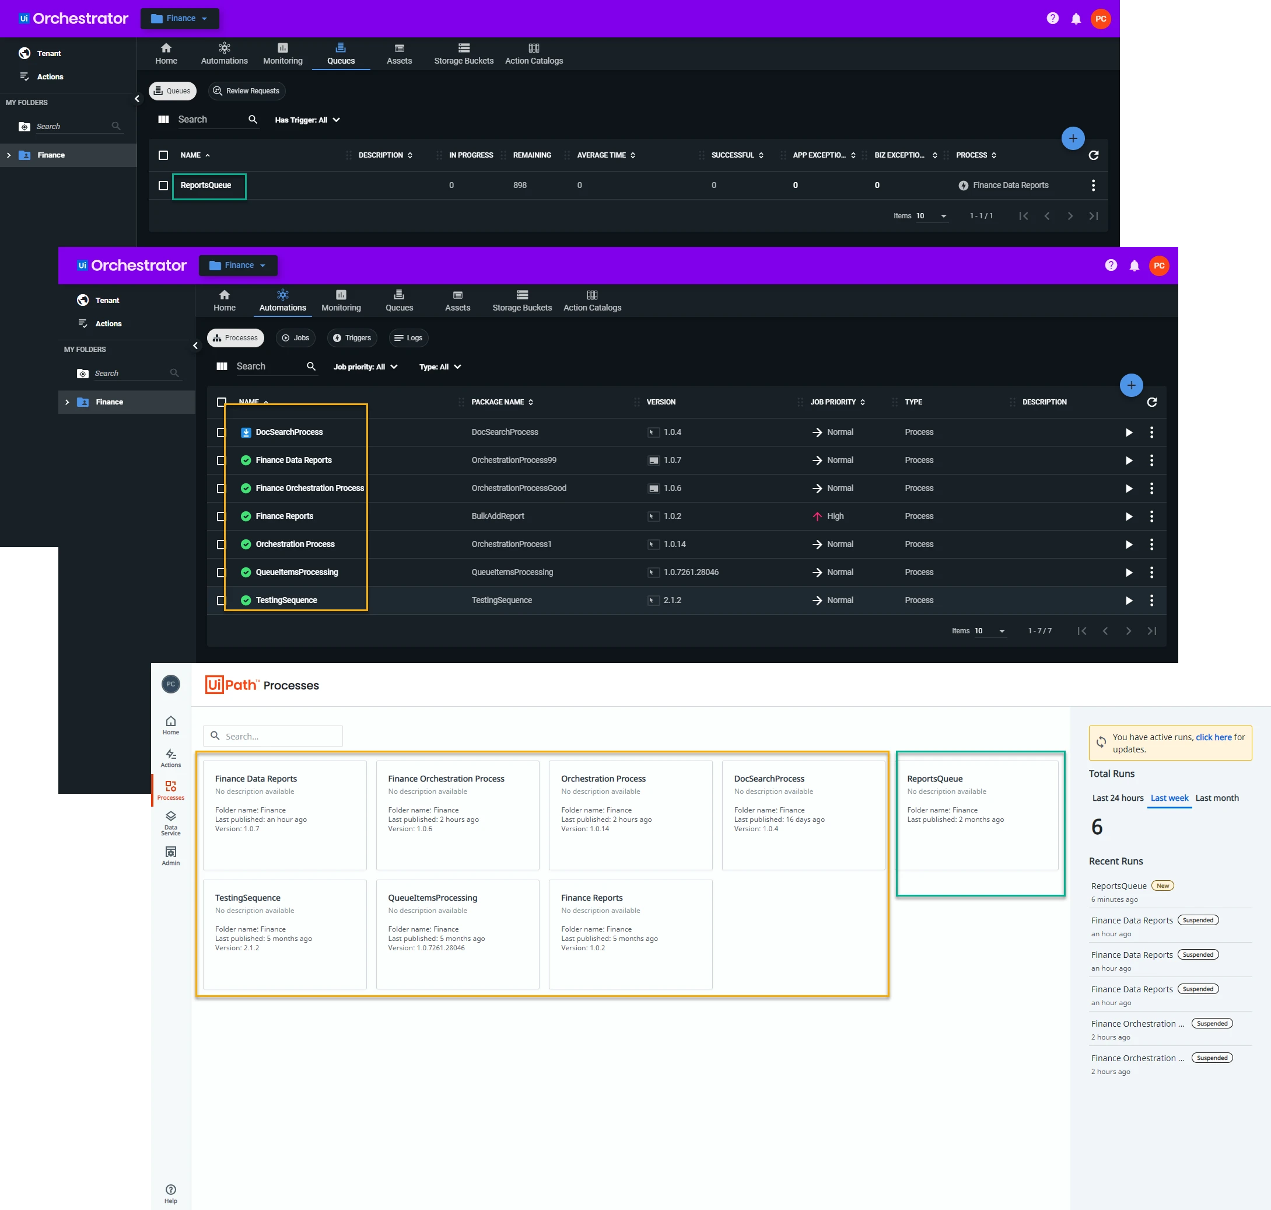This screenshot has height=1210, width=1271.
Task: Open Admin in UiPath Processes sidebar
Action: tap(171, 856)
